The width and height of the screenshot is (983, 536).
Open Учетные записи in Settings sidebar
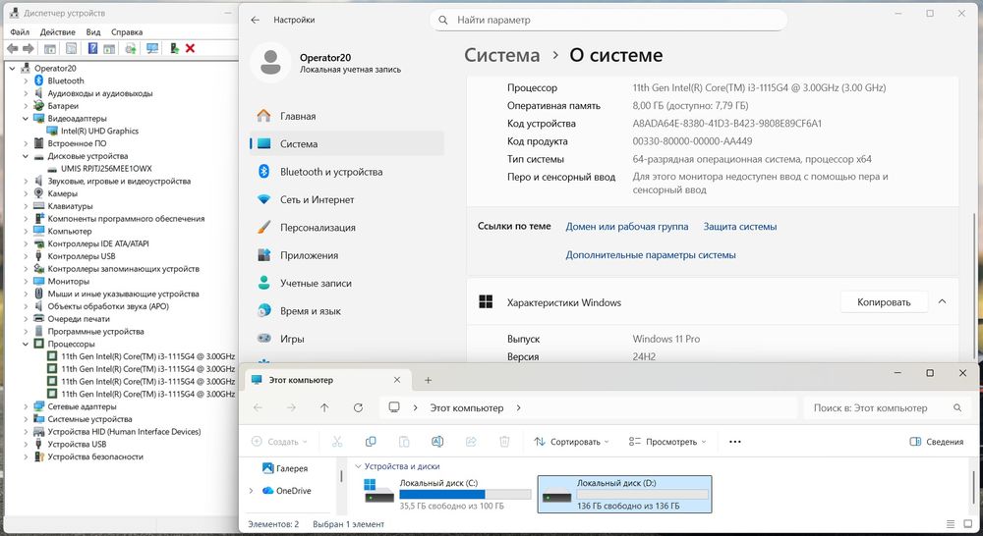pyautogui.click(x=347, y=283)
